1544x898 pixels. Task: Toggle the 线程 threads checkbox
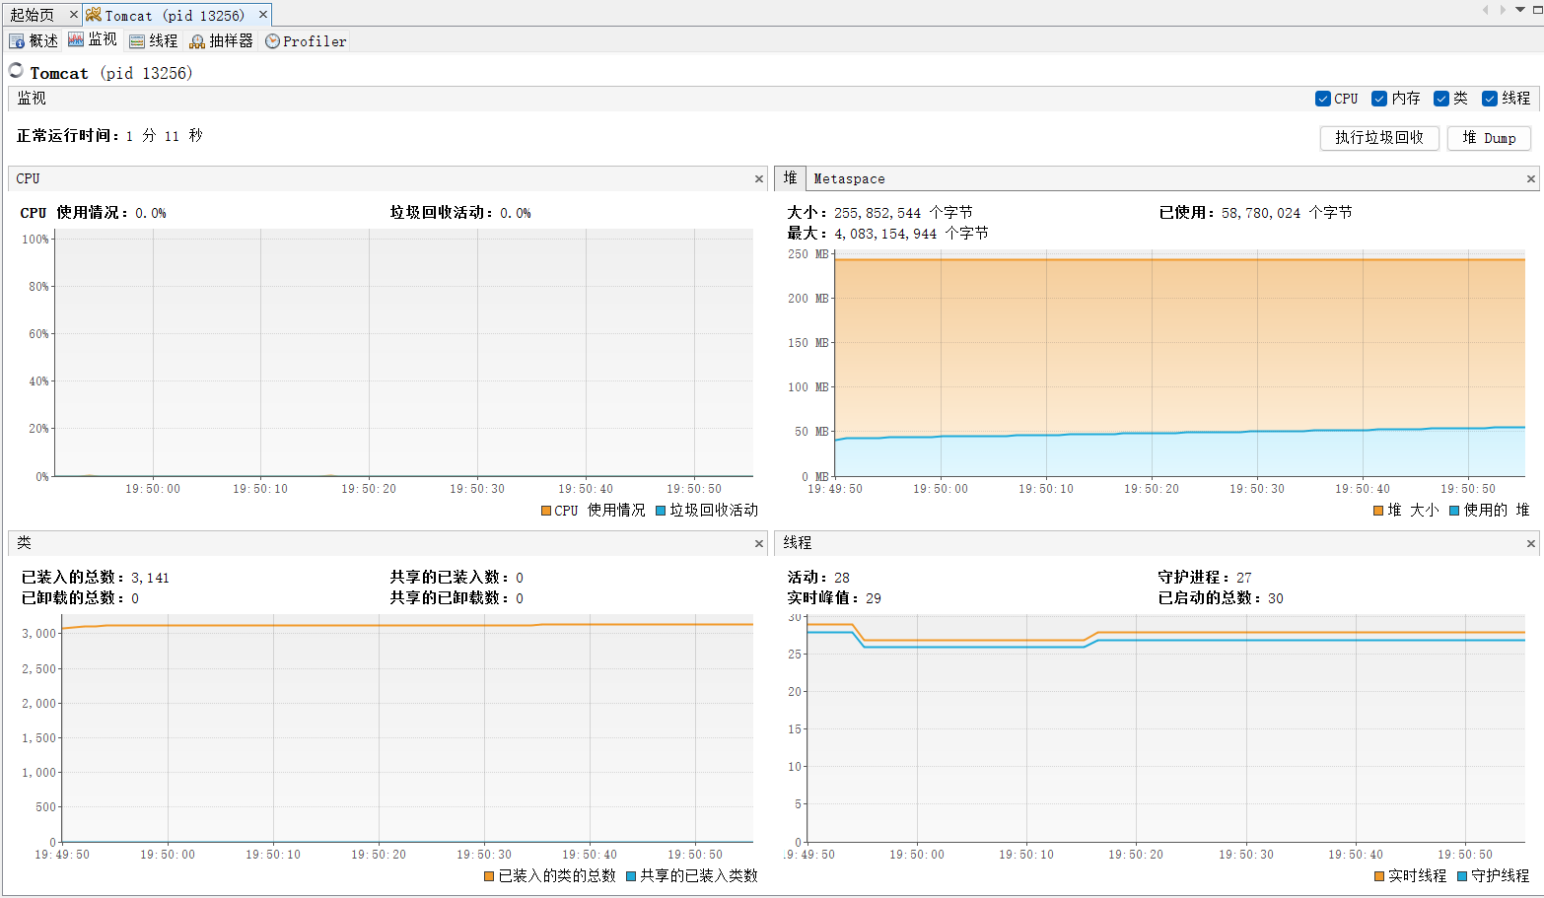[1490, 99]
